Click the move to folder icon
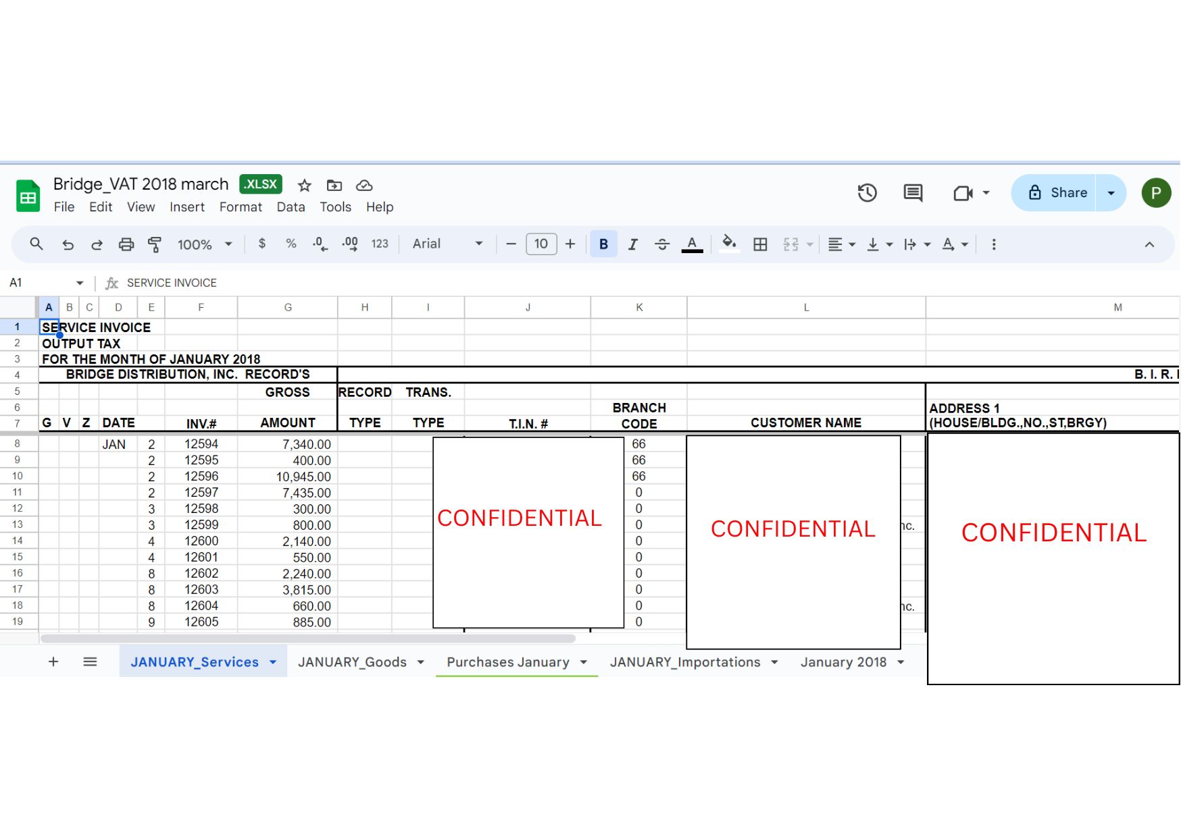 [334, 186]
